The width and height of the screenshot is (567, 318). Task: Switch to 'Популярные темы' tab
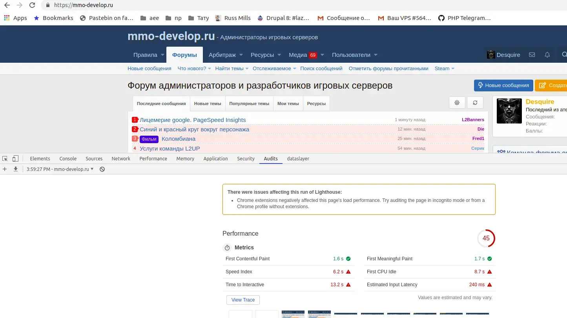(x=249, y=104)
